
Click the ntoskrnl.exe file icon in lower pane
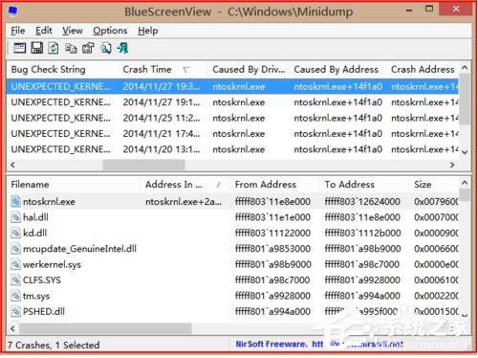(15, 202)
